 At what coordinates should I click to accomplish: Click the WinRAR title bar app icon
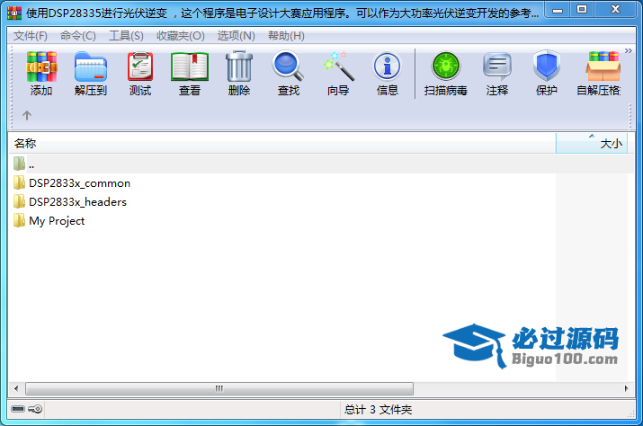14,13
